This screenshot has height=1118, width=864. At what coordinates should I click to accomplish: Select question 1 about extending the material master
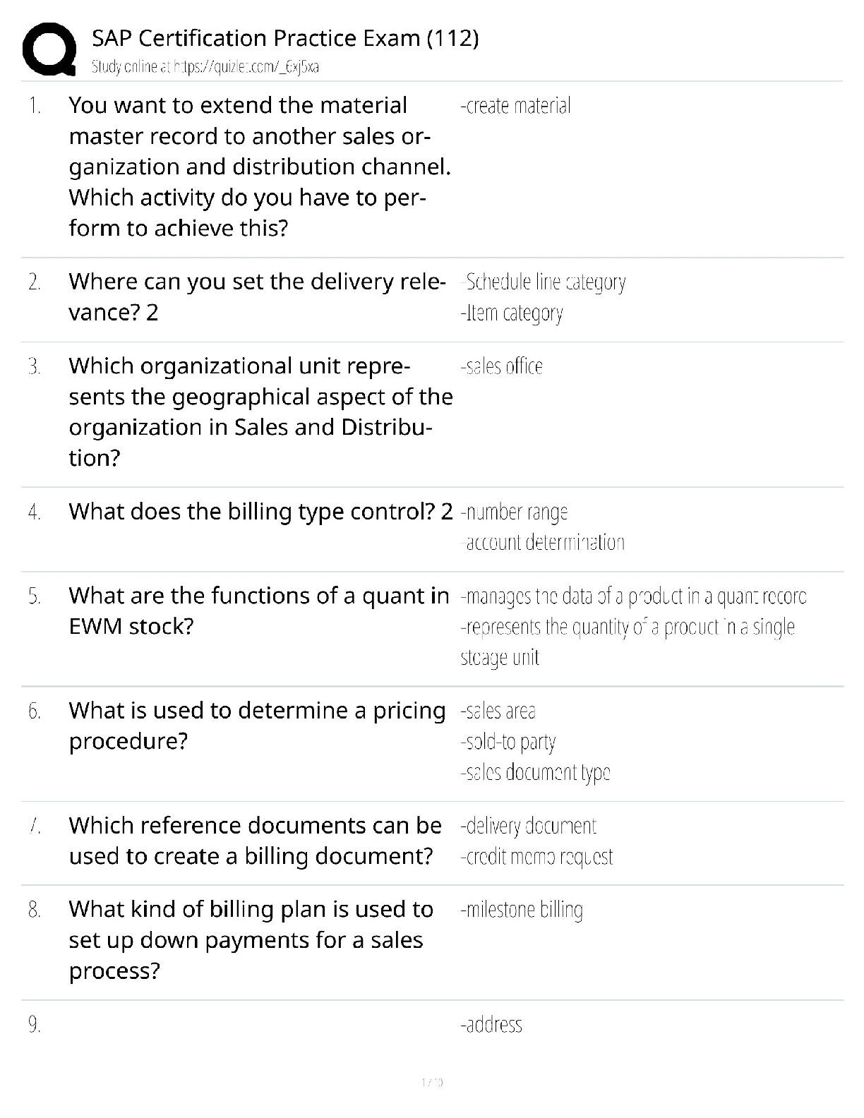point(259,167)
